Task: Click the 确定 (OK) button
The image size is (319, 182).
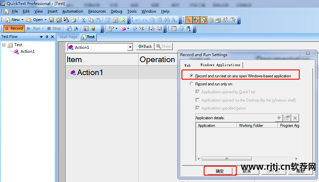Action: point(220,171)
